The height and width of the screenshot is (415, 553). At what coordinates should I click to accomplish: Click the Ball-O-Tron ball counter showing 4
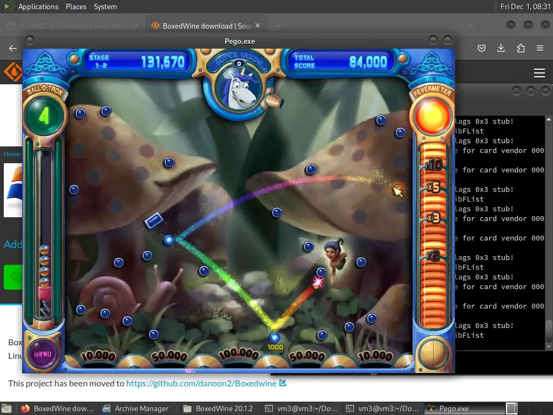(44, 116)
